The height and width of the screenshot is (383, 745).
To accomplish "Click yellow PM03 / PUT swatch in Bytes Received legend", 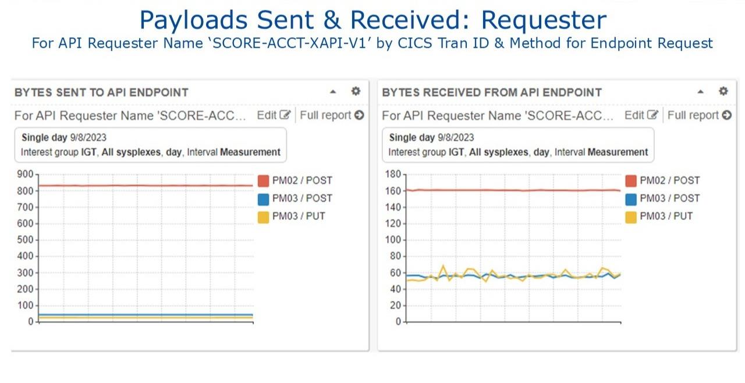I will point(631,217).
